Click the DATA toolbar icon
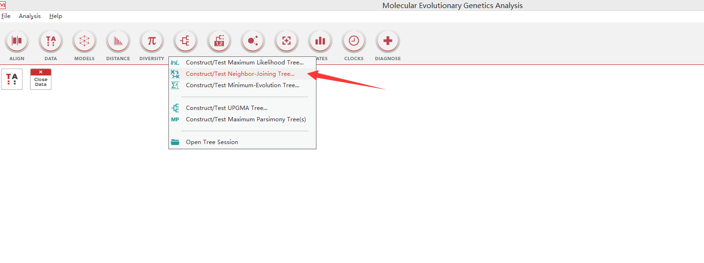The width and height of the screenshot is (704, 263). [50, 41]
